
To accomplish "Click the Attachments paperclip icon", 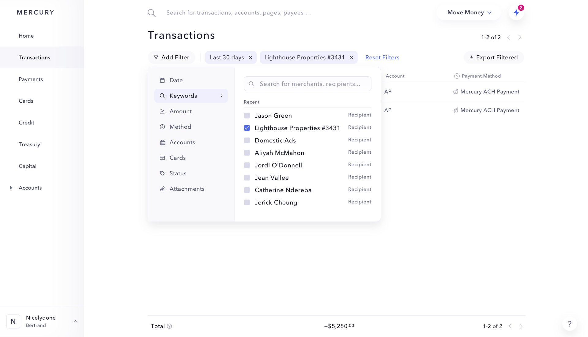I will (x=162, y=189).
